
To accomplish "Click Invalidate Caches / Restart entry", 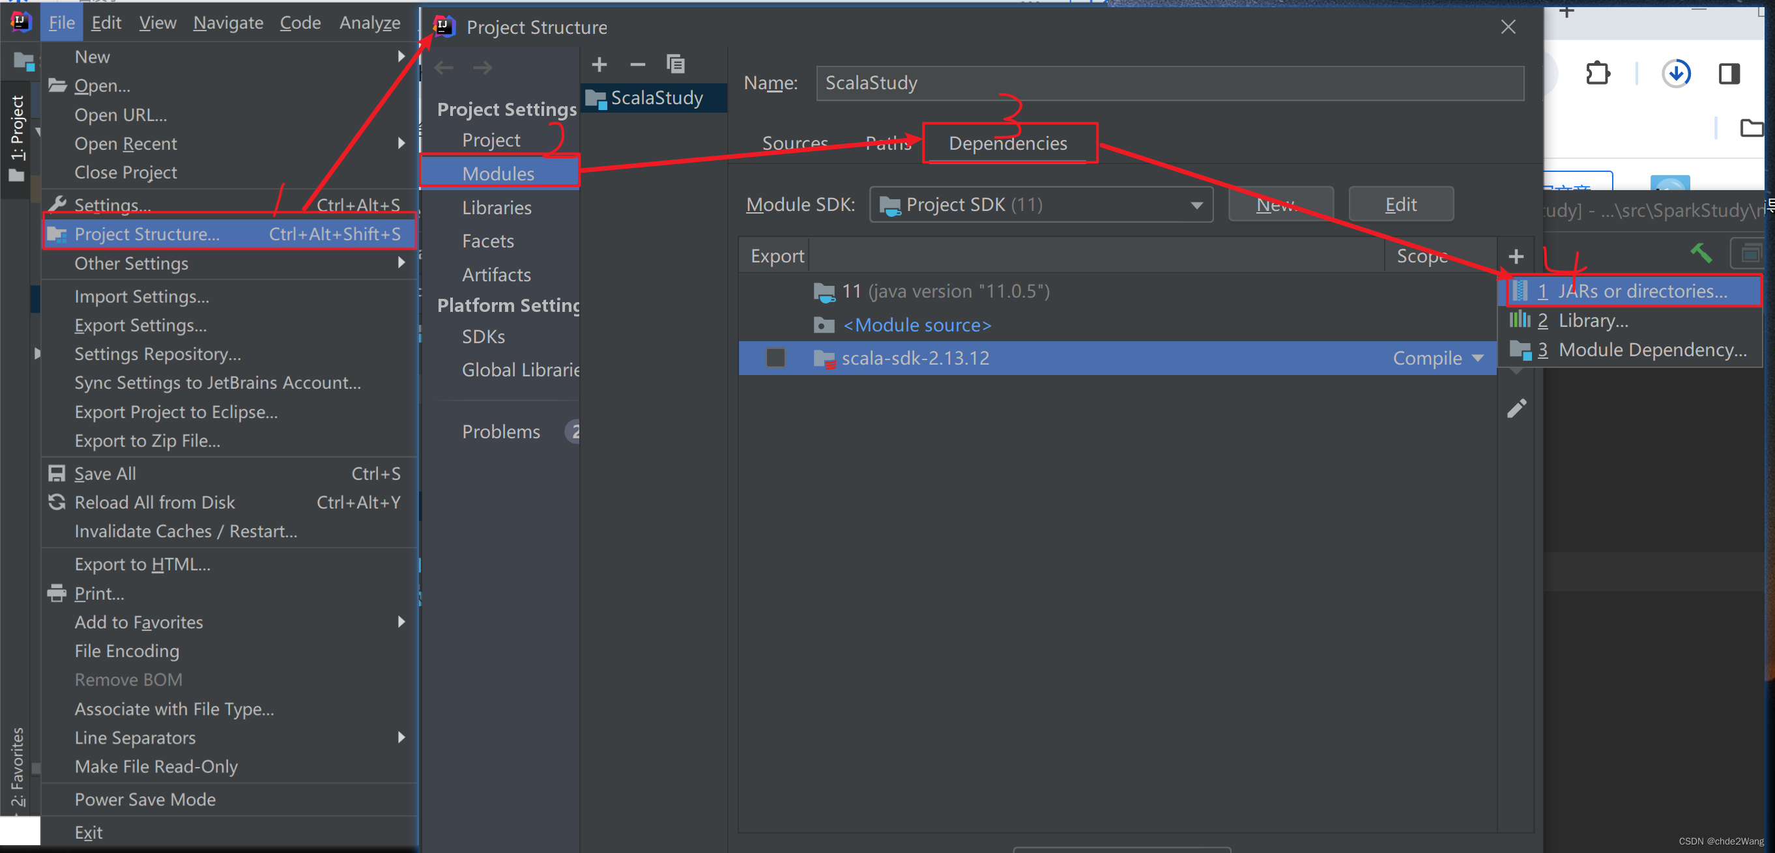I will [229, 531].
